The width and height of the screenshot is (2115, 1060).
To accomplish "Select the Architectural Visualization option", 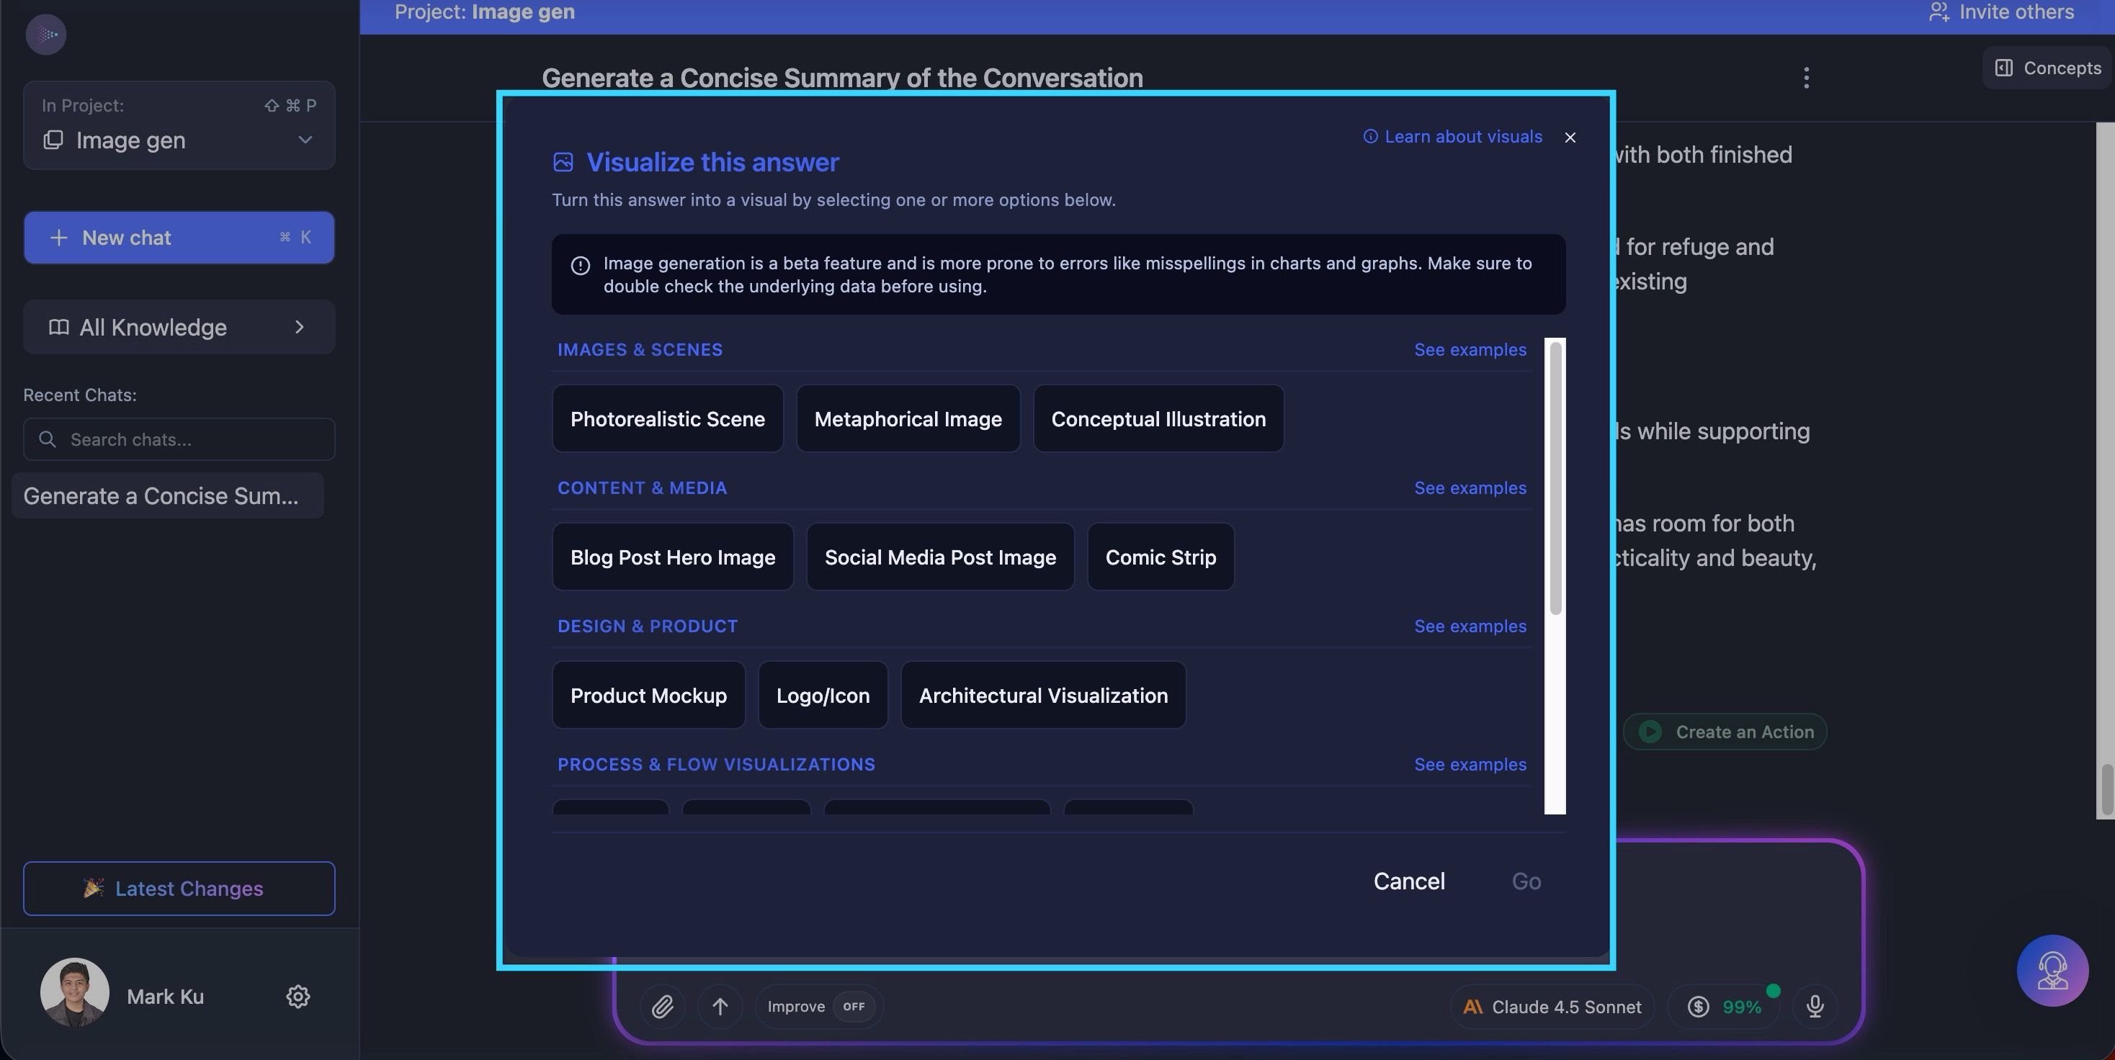I will [x=1044, y=695].
